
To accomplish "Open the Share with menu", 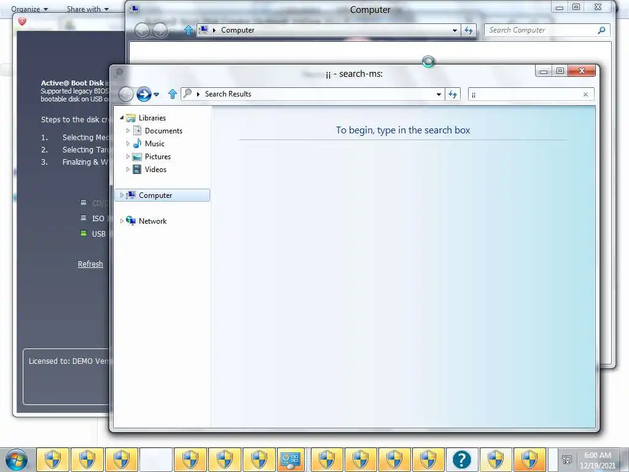I will (x=87, y=9).
